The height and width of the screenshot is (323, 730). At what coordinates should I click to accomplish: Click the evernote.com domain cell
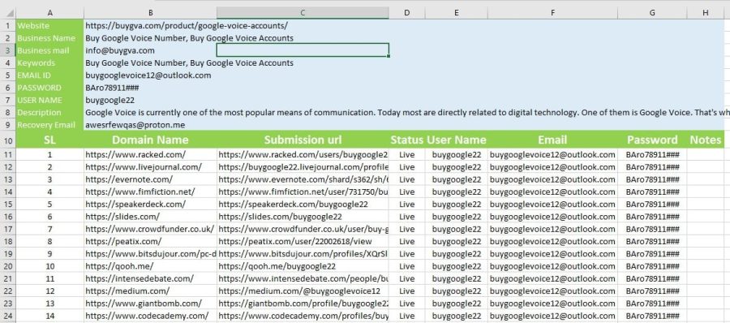point(150,179)
